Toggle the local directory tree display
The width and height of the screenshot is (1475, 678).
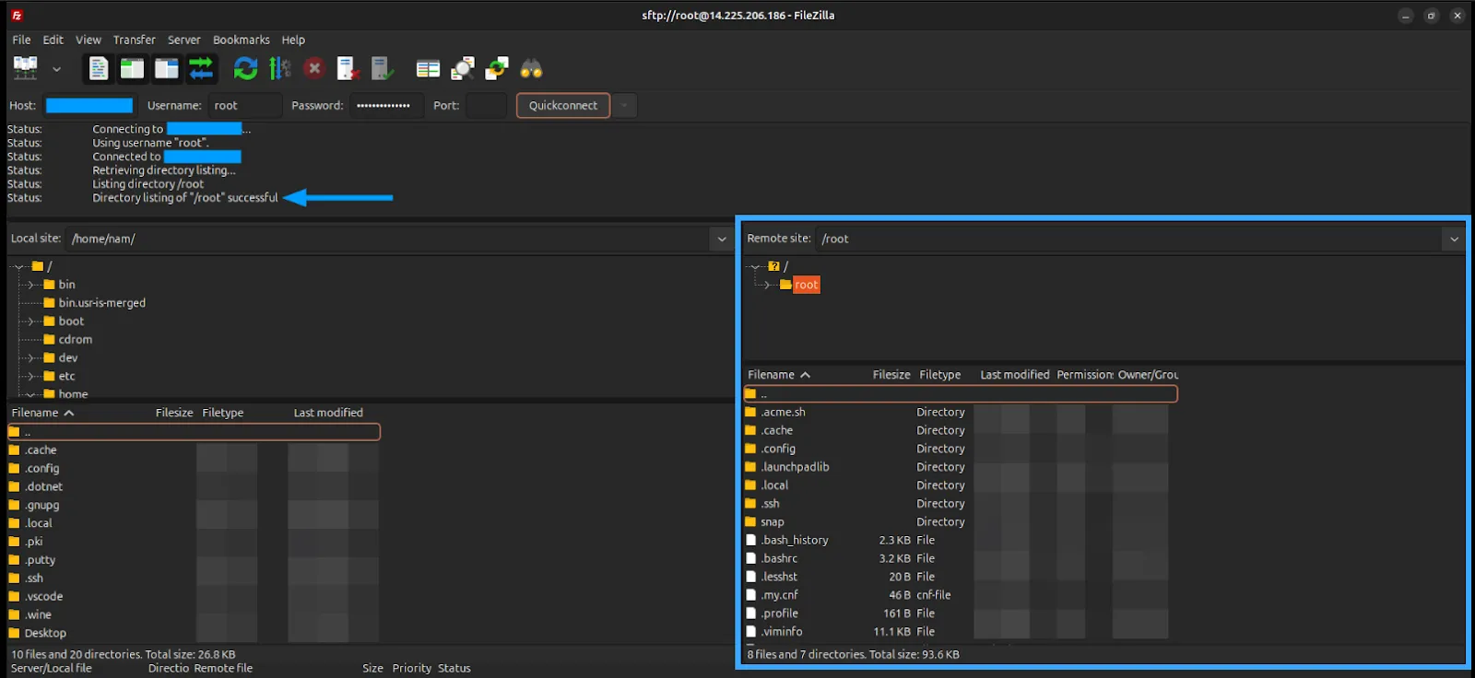coord(133,68)
